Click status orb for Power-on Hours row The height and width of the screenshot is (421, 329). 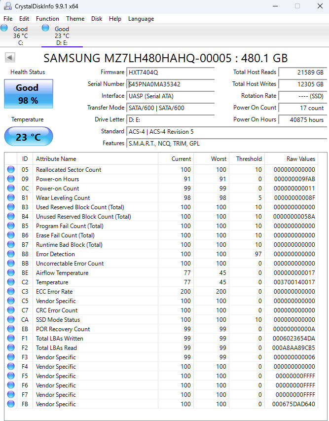click(11, 179)
